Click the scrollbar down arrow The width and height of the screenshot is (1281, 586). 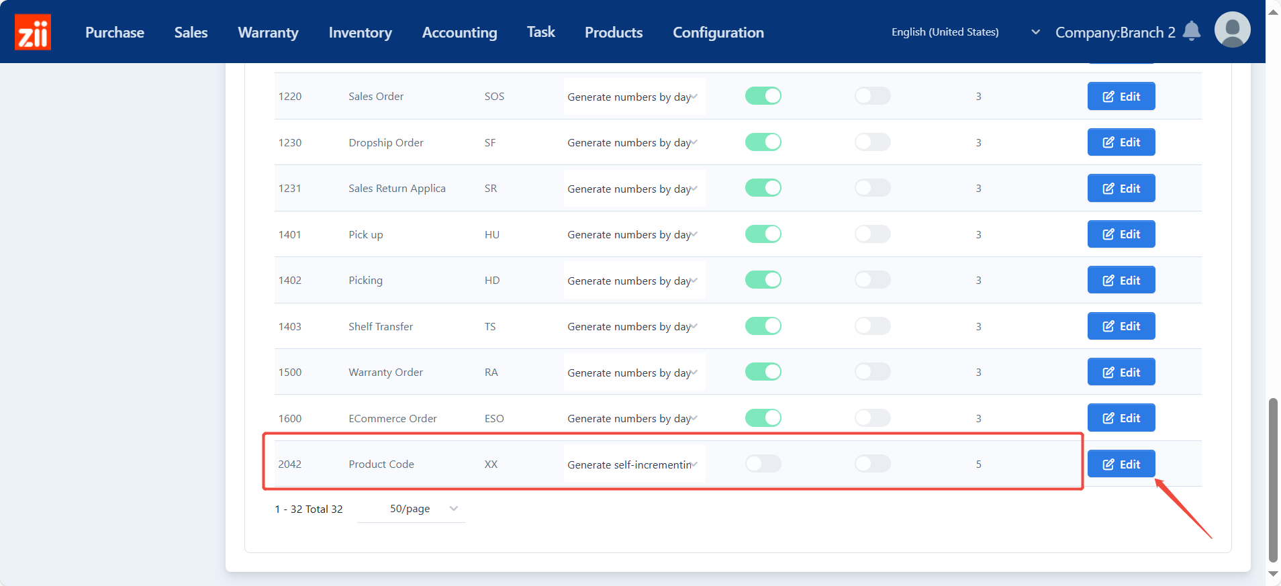[x=1273, y=574]
